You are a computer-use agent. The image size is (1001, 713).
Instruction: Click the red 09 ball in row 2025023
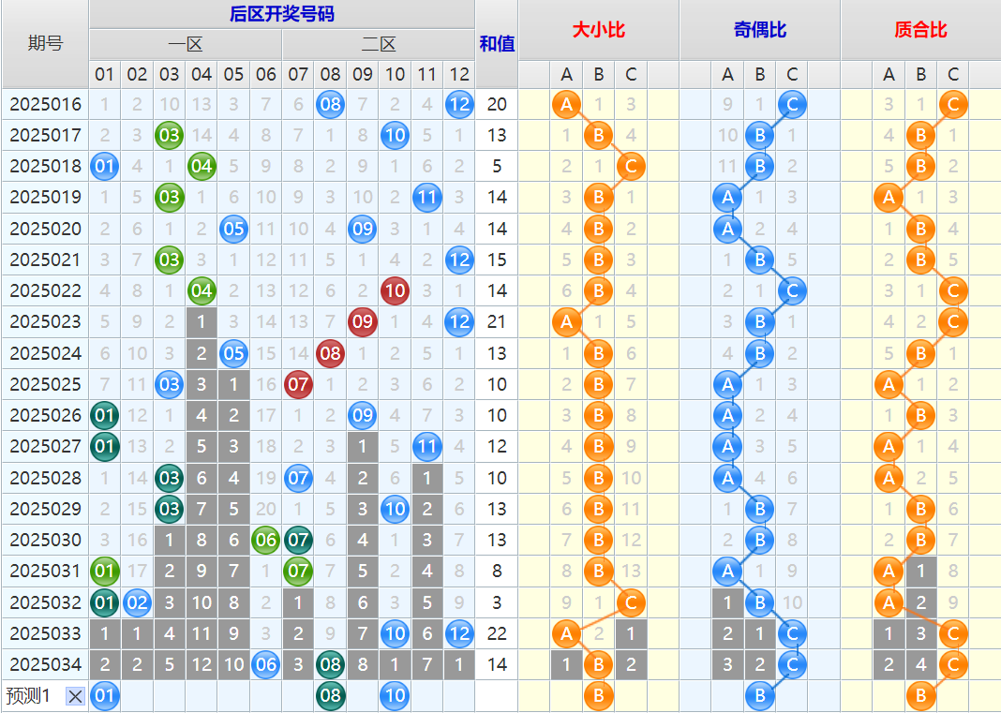[x=363, y=321]
